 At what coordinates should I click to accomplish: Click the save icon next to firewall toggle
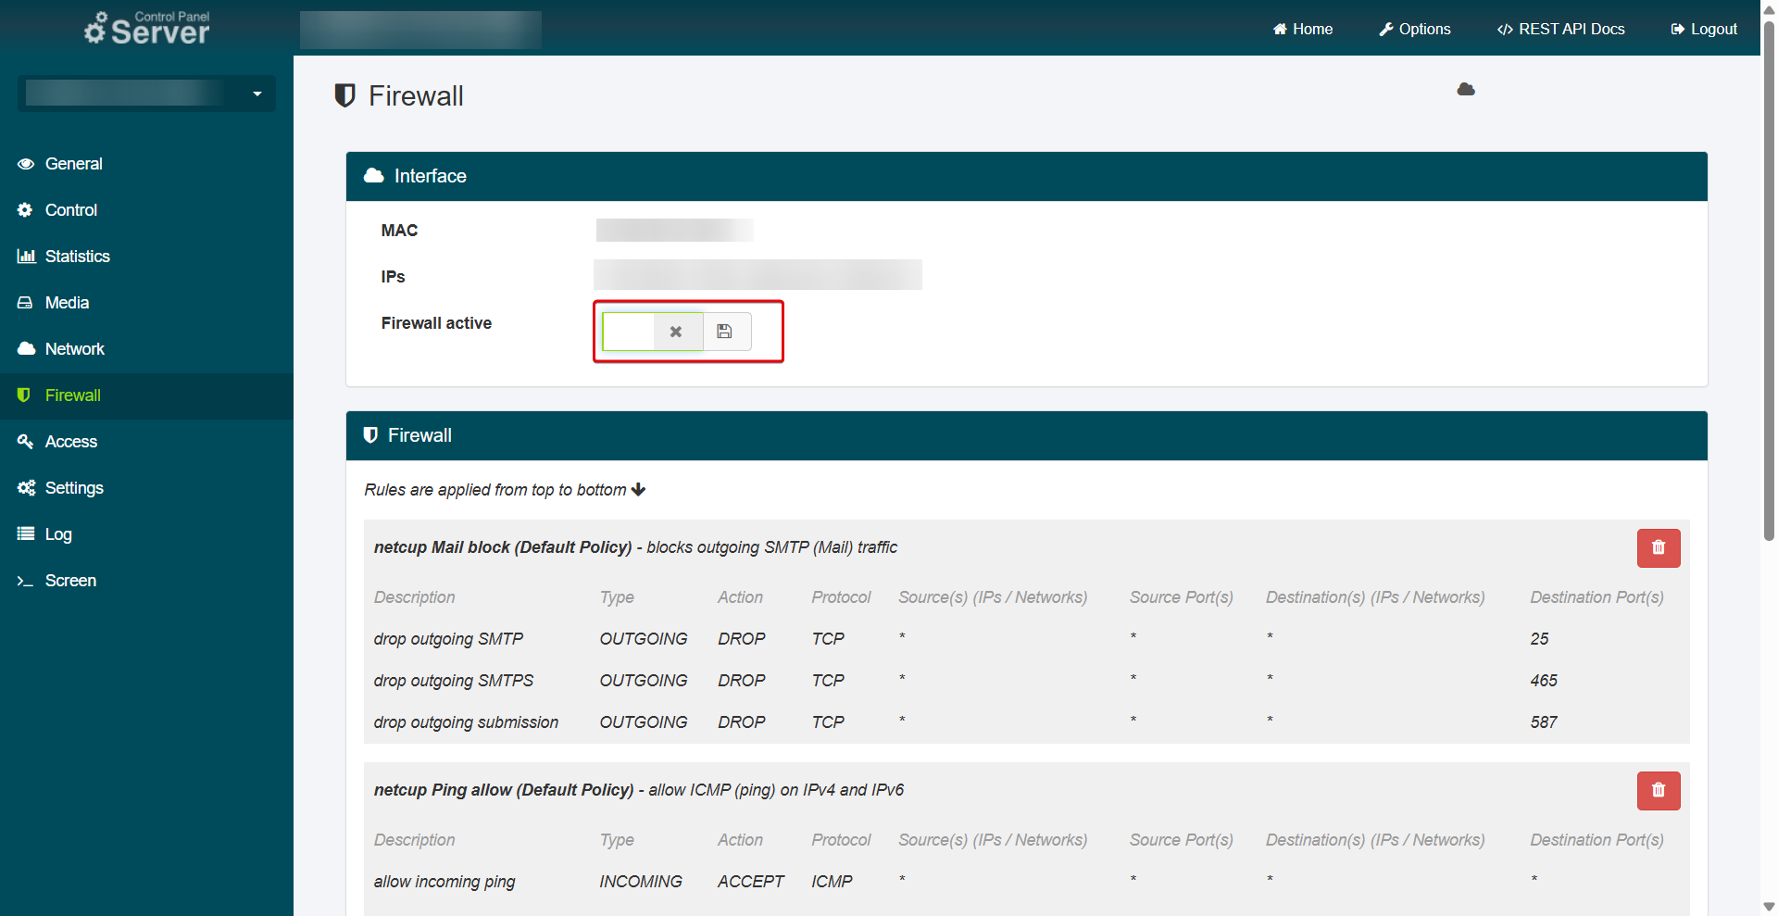pos(725,332)
